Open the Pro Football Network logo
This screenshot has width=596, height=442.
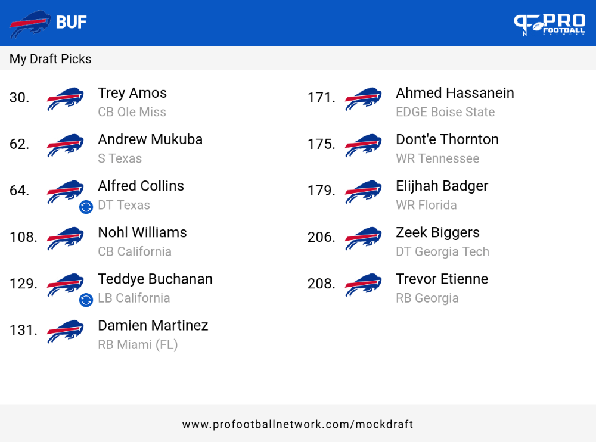[x=550, y=24]
